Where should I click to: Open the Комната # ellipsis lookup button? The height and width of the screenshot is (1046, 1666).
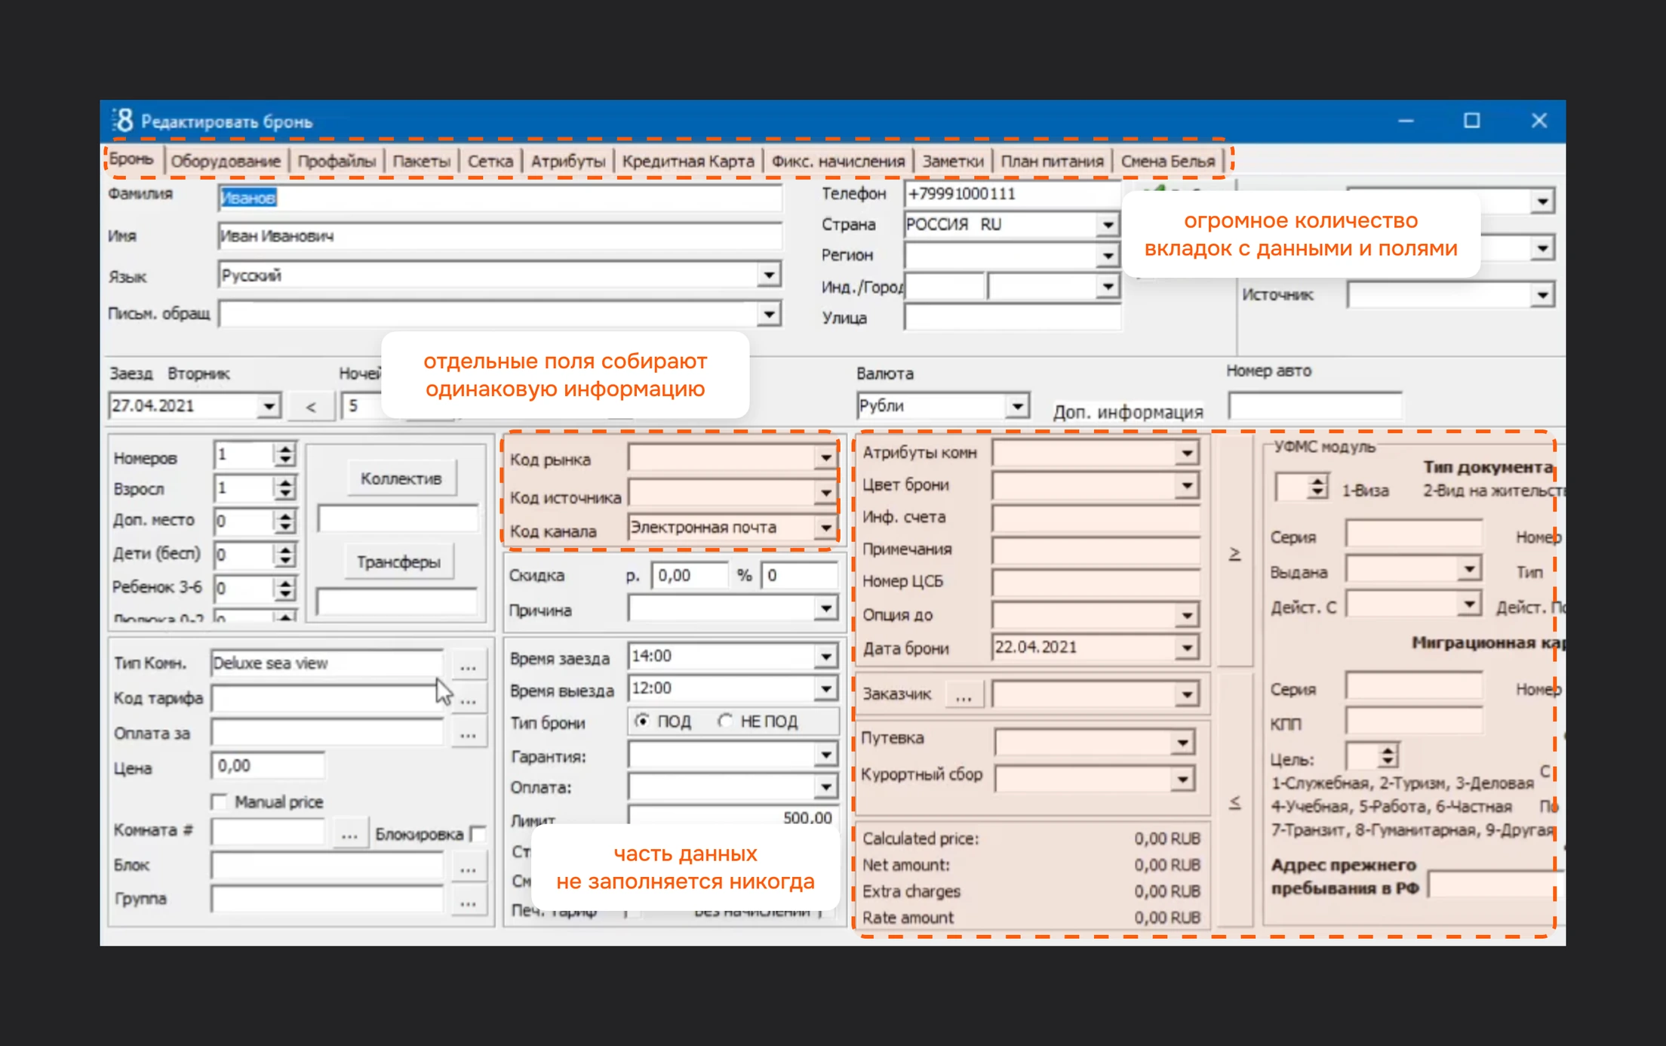[349, 833]
